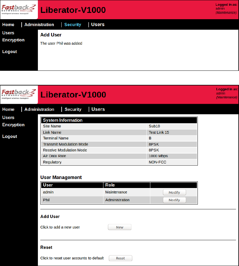239x266 pixels.
Task: Click Users link in lower sidebar
Action: click(8, 118)
